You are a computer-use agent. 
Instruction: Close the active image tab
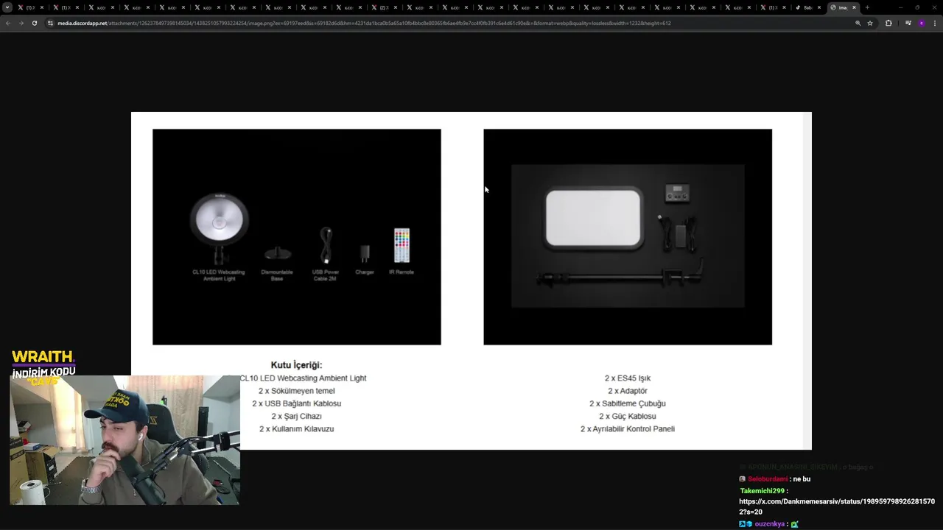coord(854,7)
